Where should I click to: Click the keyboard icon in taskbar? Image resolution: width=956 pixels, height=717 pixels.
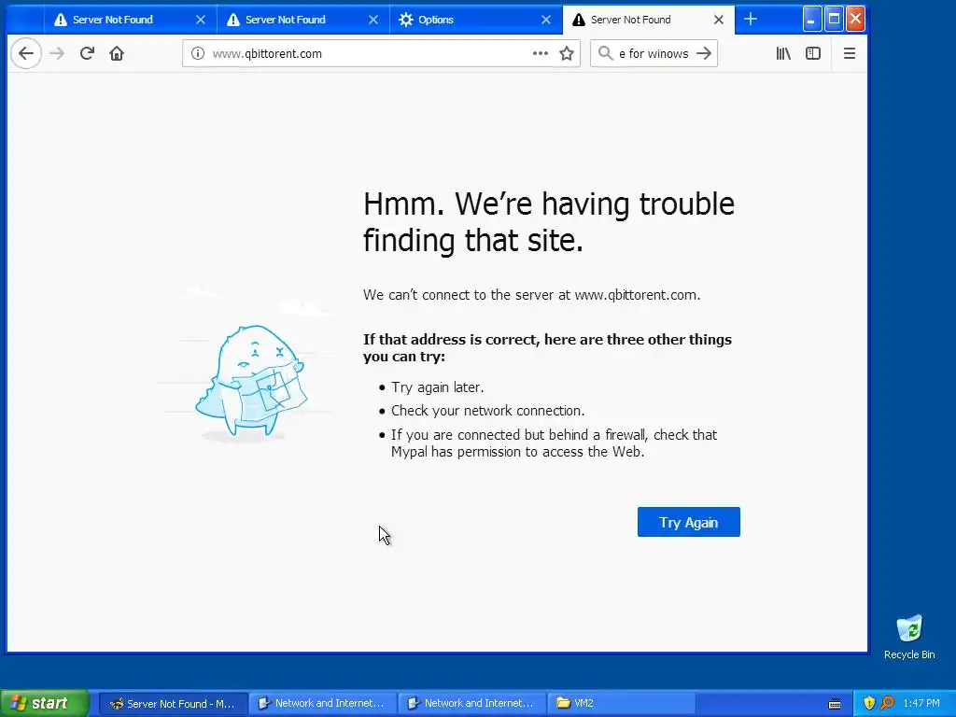[835, 704]
